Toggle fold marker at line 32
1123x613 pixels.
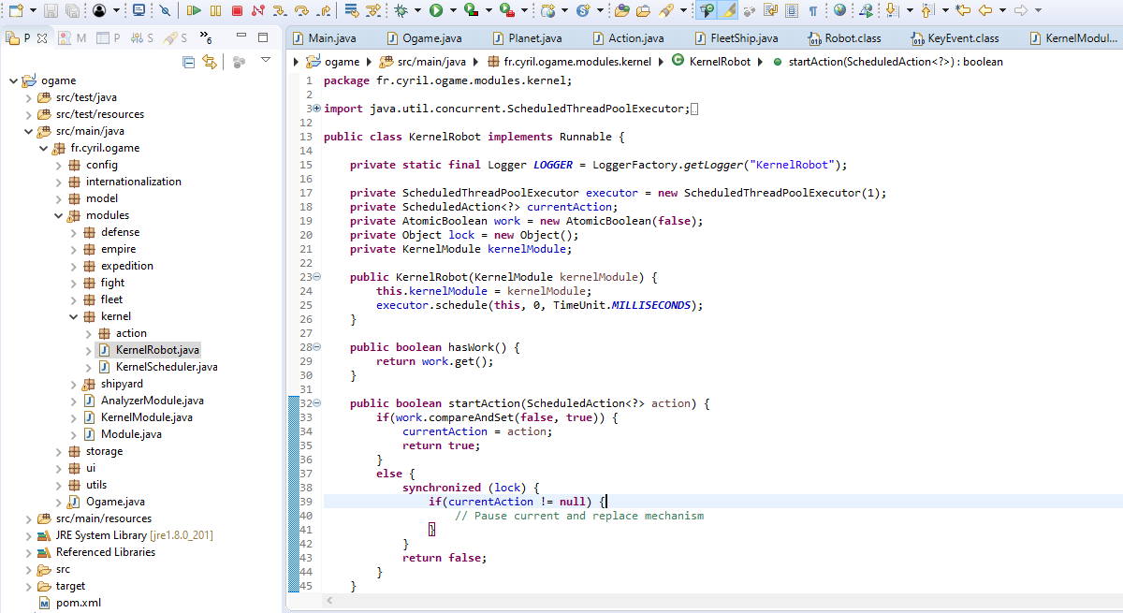click(x=316, y=403)
